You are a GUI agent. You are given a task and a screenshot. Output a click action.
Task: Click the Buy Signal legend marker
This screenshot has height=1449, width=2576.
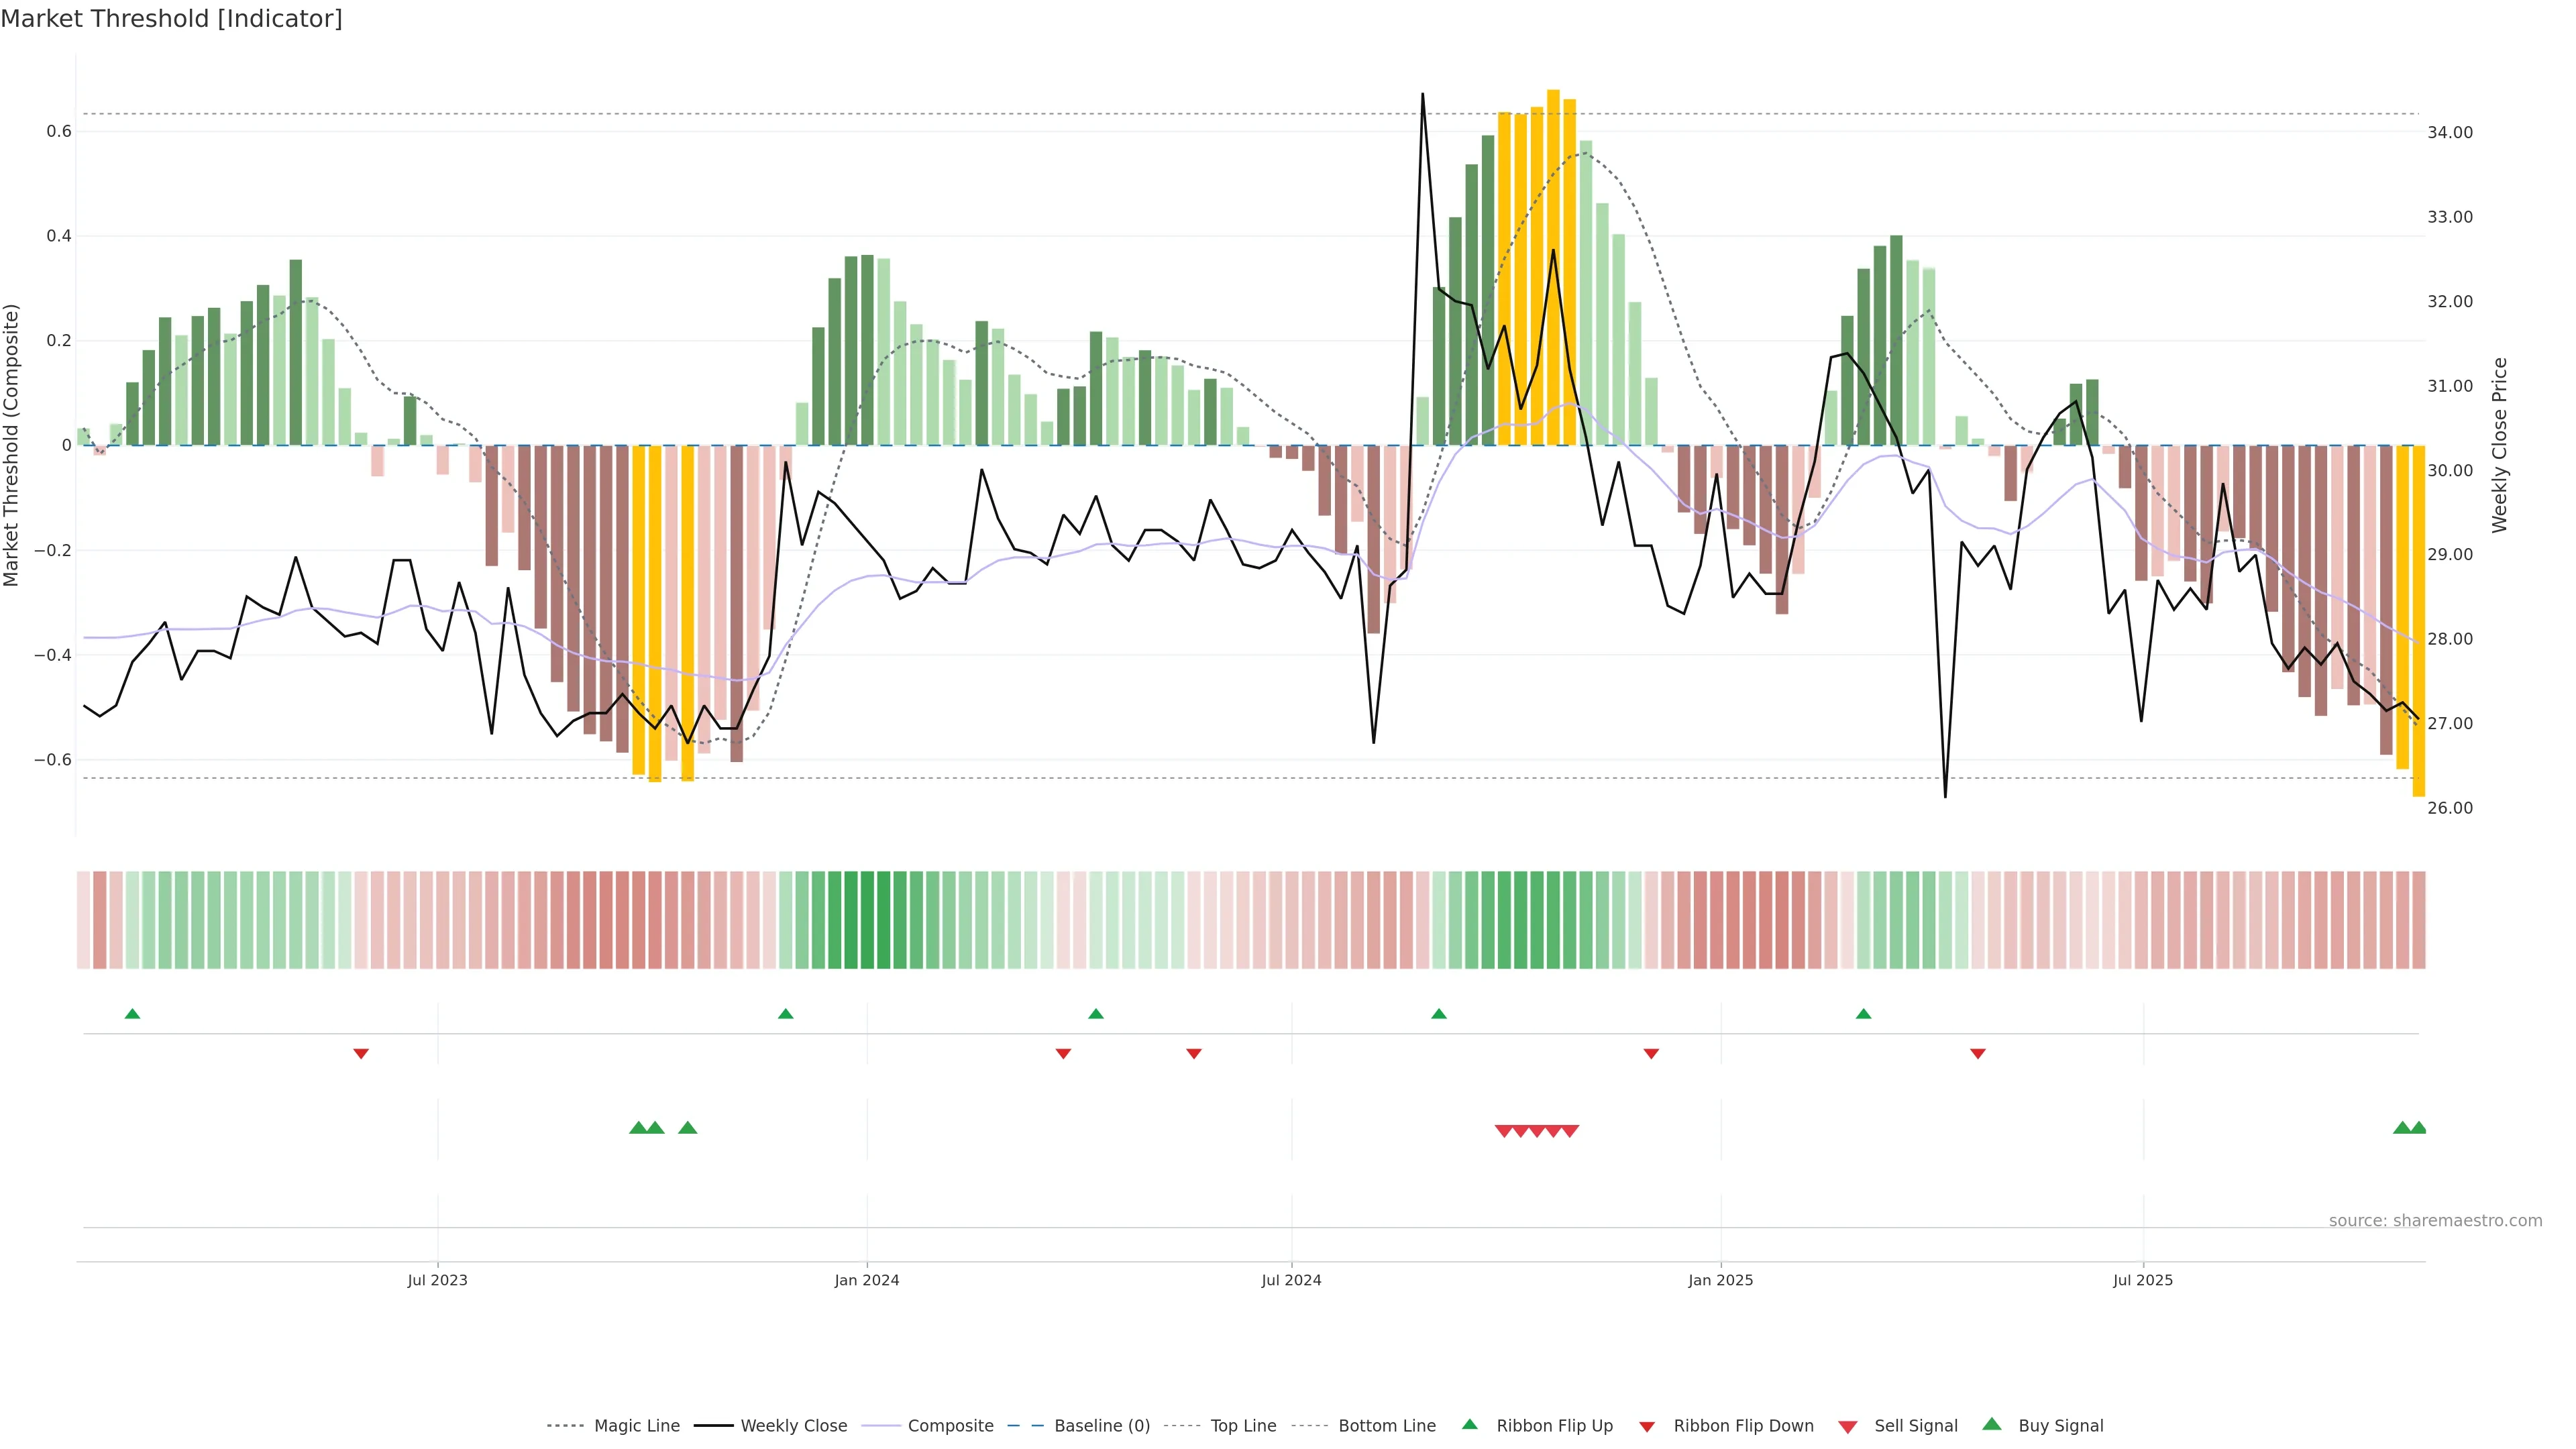click(1991, 1424)
